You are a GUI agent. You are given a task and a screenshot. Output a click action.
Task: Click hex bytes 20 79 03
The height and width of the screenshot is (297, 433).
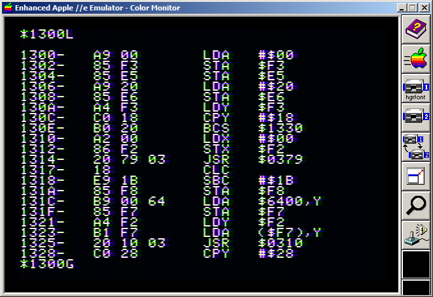click(x=130, y=159)
